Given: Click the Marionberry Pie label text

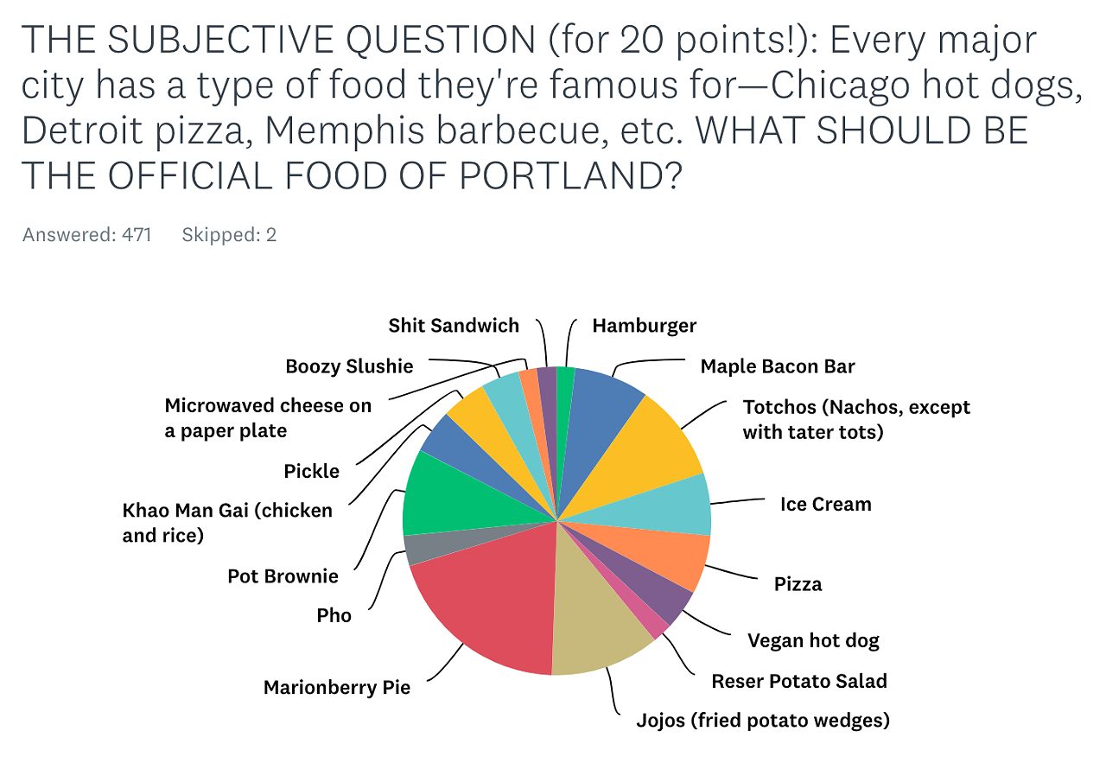Looking at the screenshot, I should click(337, 689).
